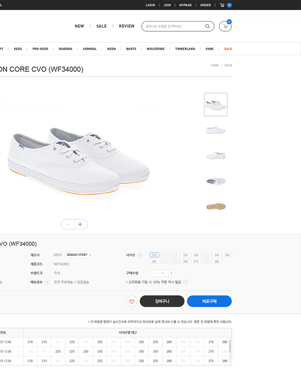This screenshot has width=301, height=377.
Task: Click the product code WF34000 text
Action: click(x=61, y=264)
